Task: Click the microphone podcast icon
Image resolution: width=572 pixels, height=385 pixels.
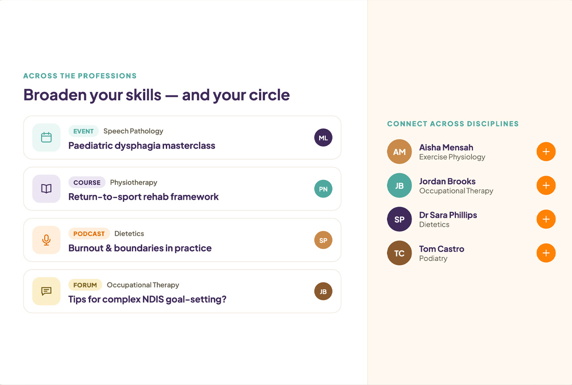Action: click(46, 240)
